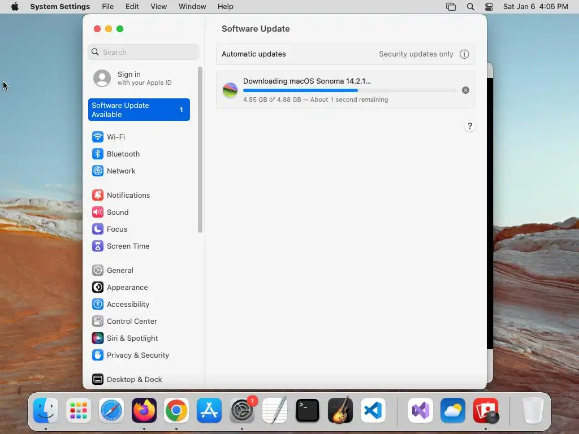Open Control Center from menu bar
The height and width of the screenshot is (434, 579).
[x=489, y=7]
